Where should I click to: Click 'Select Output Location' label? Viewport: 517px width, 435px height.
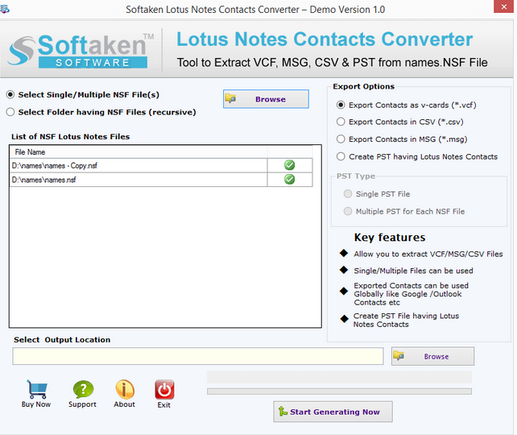[x=62, y=340]
